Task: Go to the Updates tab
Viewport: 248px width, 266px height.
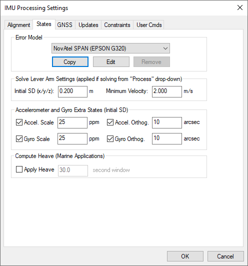Action: tap(88, 25)
